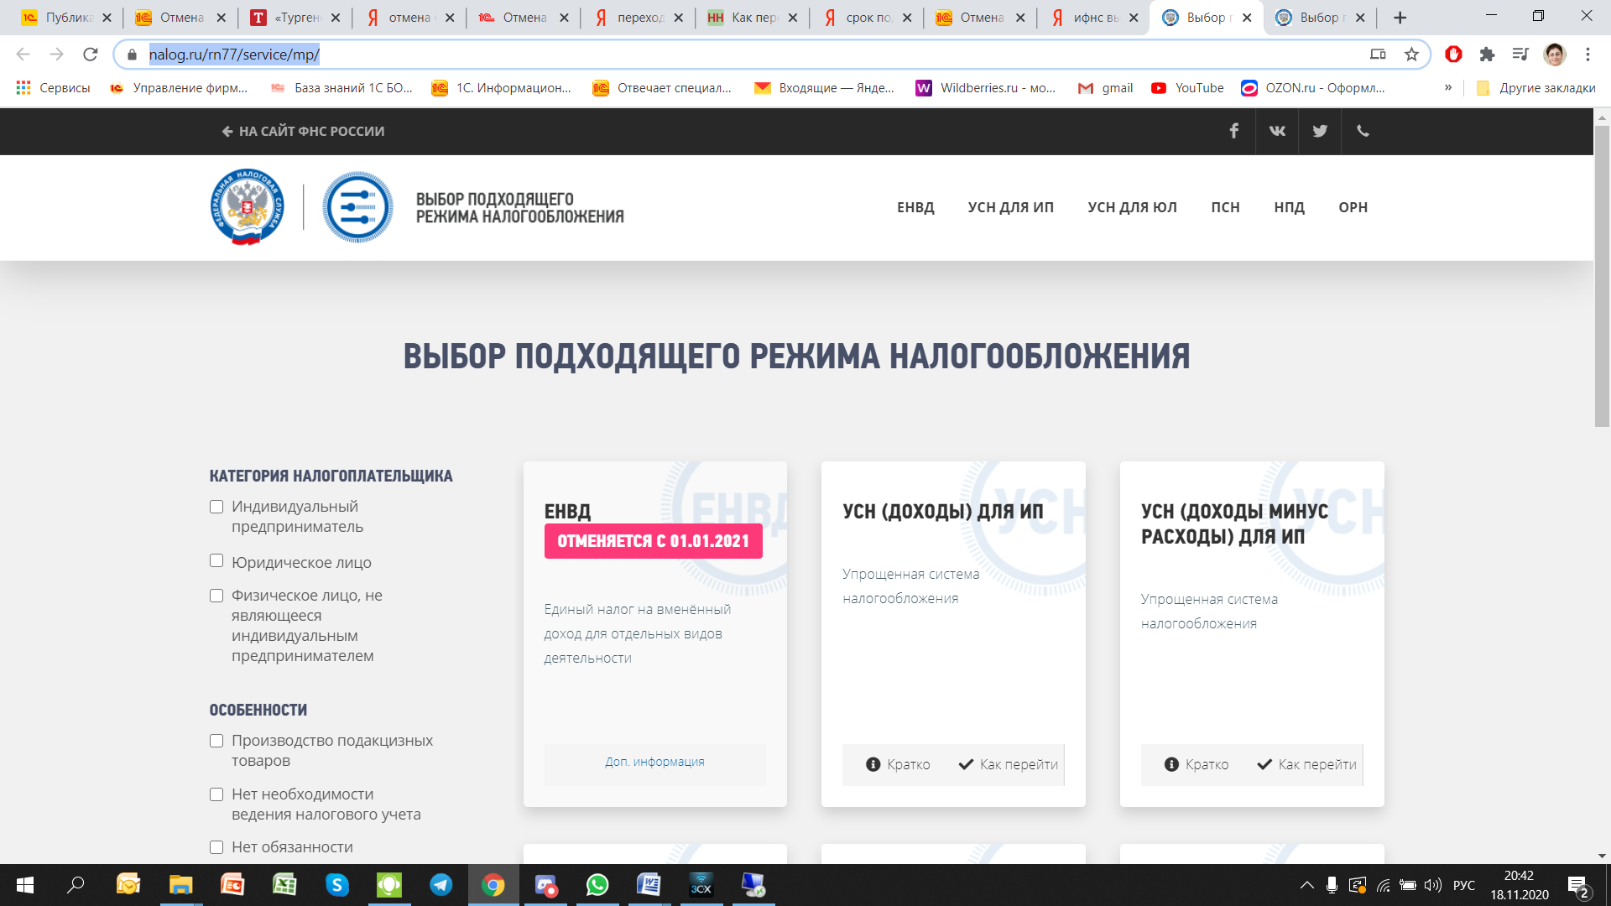Open Chrome extensions puzzle icon
The image size is (1611, 906).
point(1487,55)
